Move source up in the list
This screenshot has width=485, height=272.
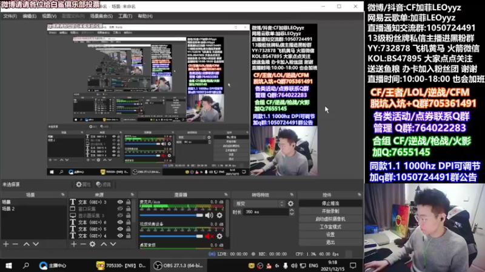point(104,244)
